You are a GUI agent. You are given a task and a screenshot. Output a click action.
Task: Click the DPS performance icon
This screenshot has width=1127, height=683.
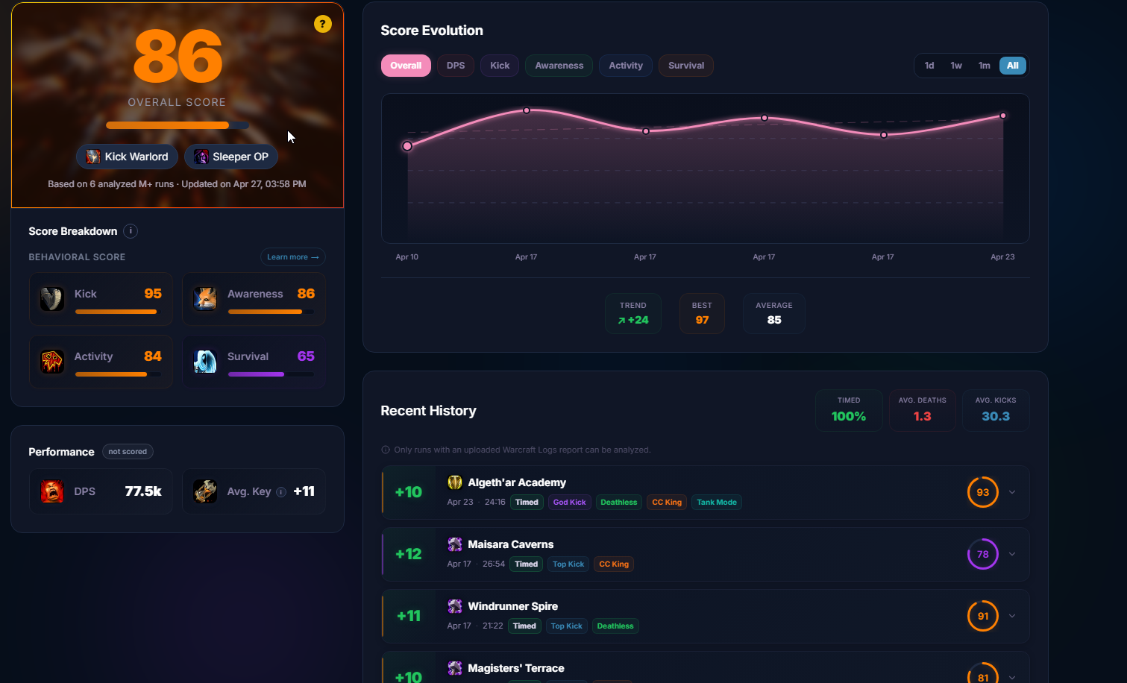click(x=52, y=491)
